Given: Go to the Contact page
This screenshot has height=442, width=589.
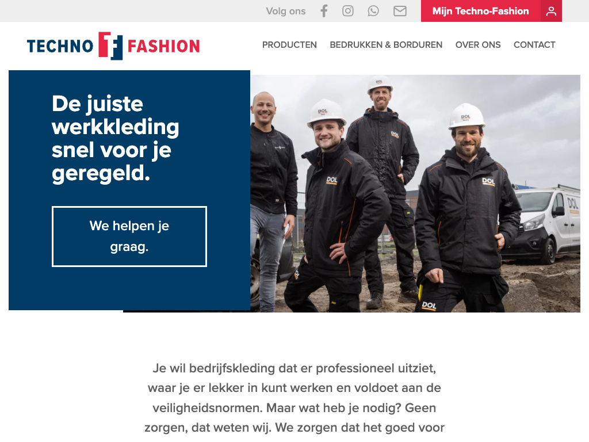Looking at the screenshot, I should coord(534,45).
